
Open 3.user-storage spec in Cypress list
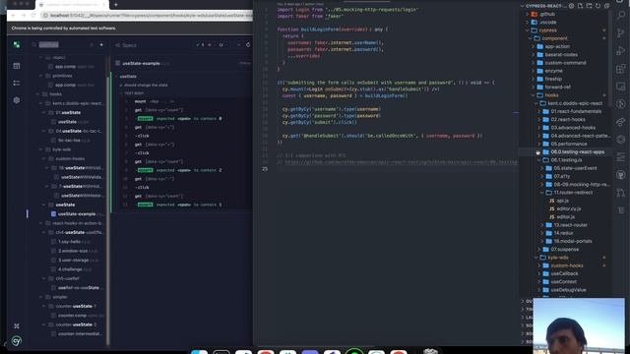(75, 260)
